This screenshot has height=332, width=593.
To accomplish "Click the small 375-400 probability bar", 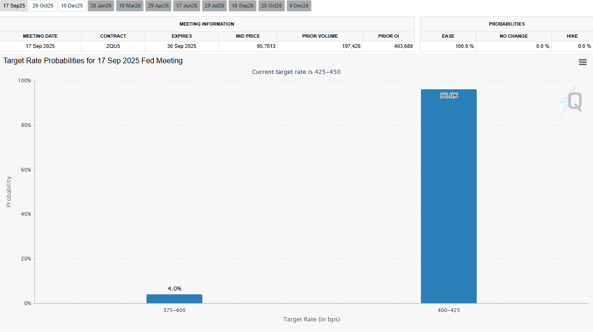I will (174, 299).
